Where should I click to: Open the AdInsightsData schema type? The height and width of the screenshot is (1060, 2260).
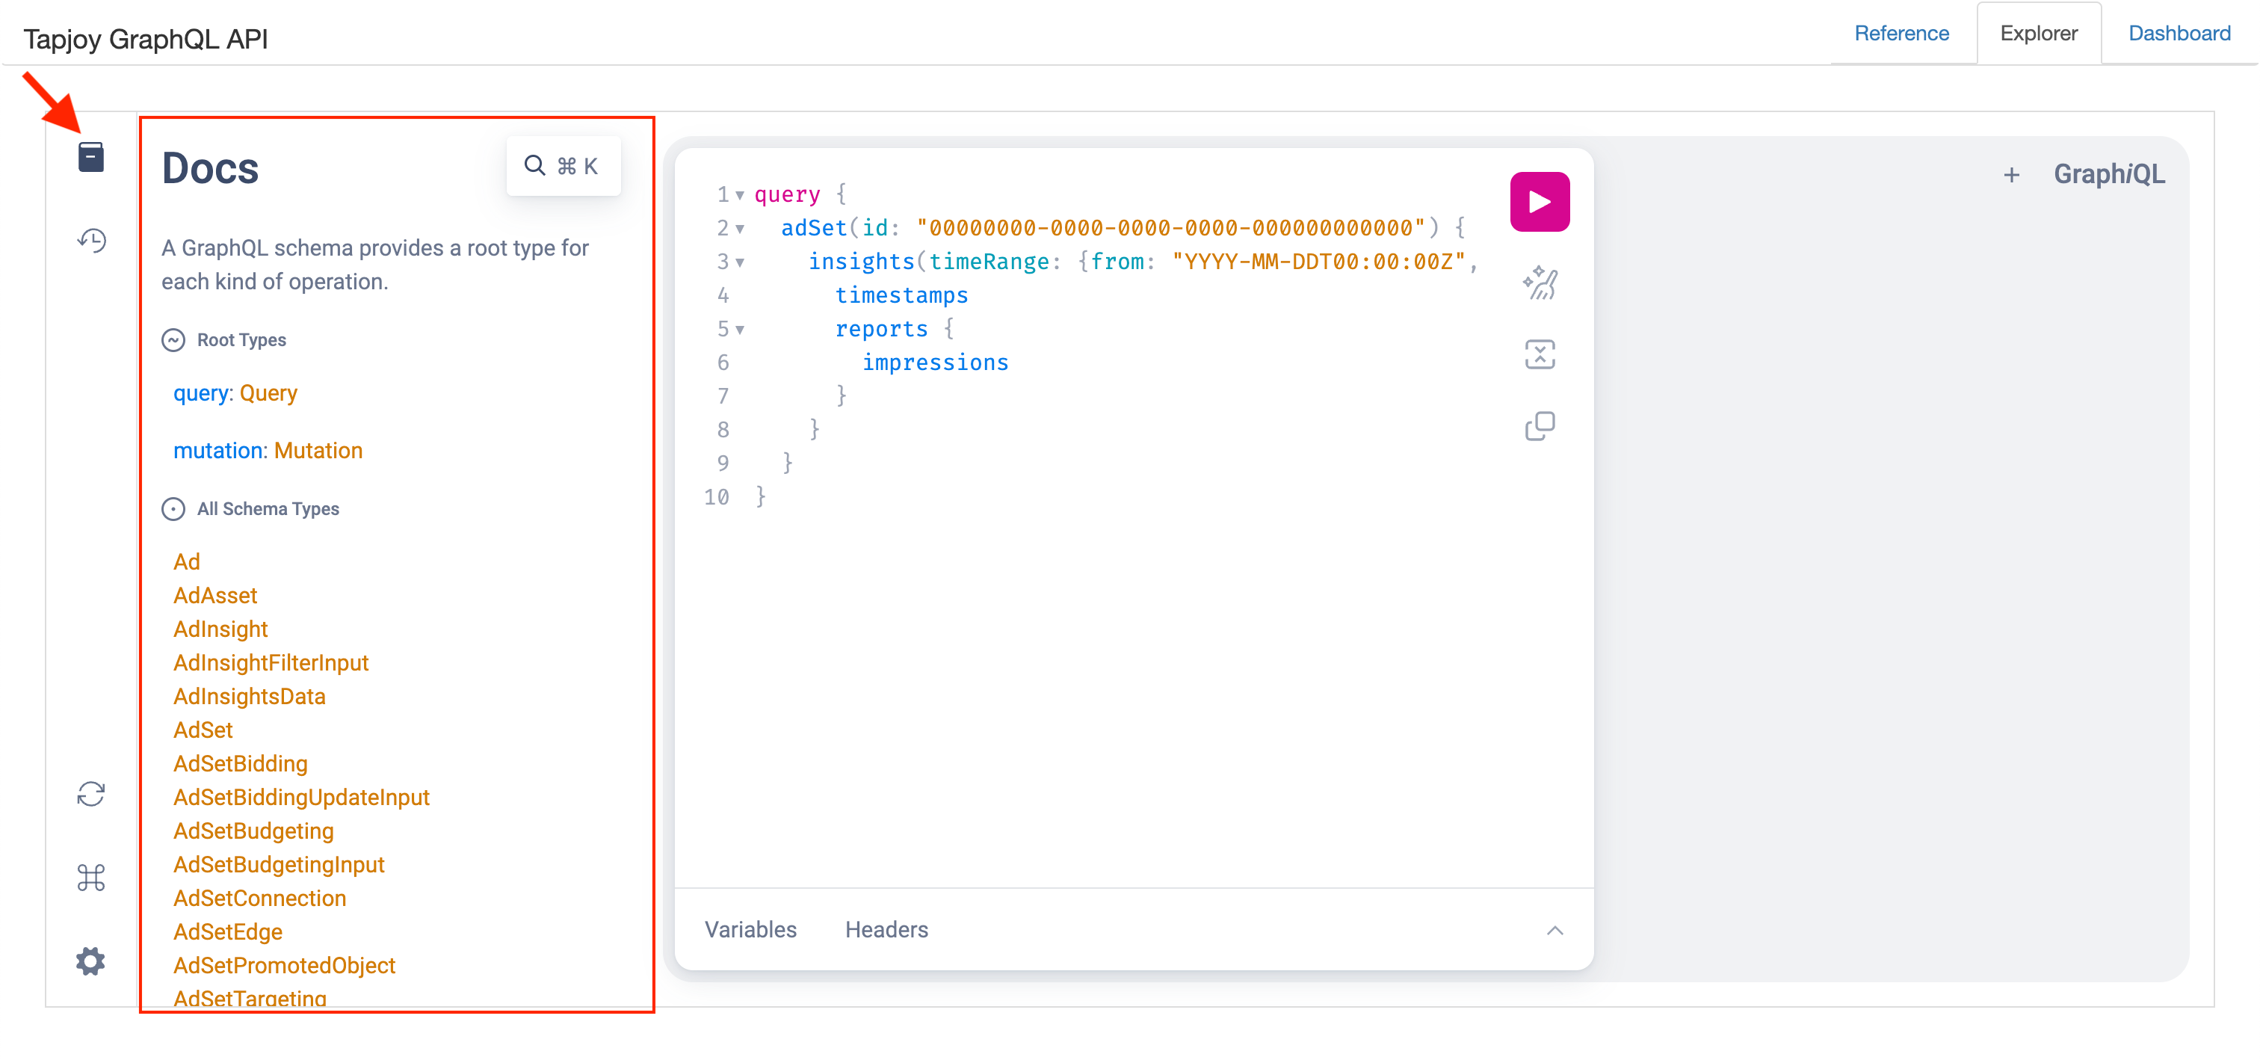point(249,697)
